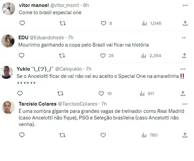Screen dimensions: 194x161
Task: Reply to Yukio's tweet
Action: [20, 93]
